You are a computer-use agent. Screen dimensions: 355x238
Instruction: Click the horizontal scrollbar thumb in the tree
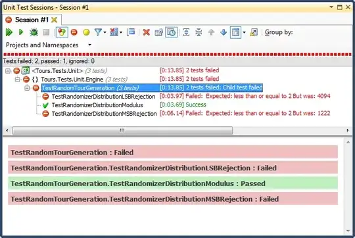coord(122,130)
